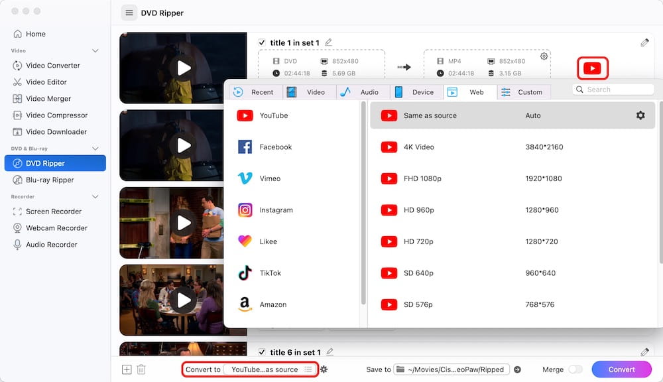Image resolution: width=663 pixels, height=382 pixels.
Task: Click the platform list scrollbar
Action: click(363, 203)
